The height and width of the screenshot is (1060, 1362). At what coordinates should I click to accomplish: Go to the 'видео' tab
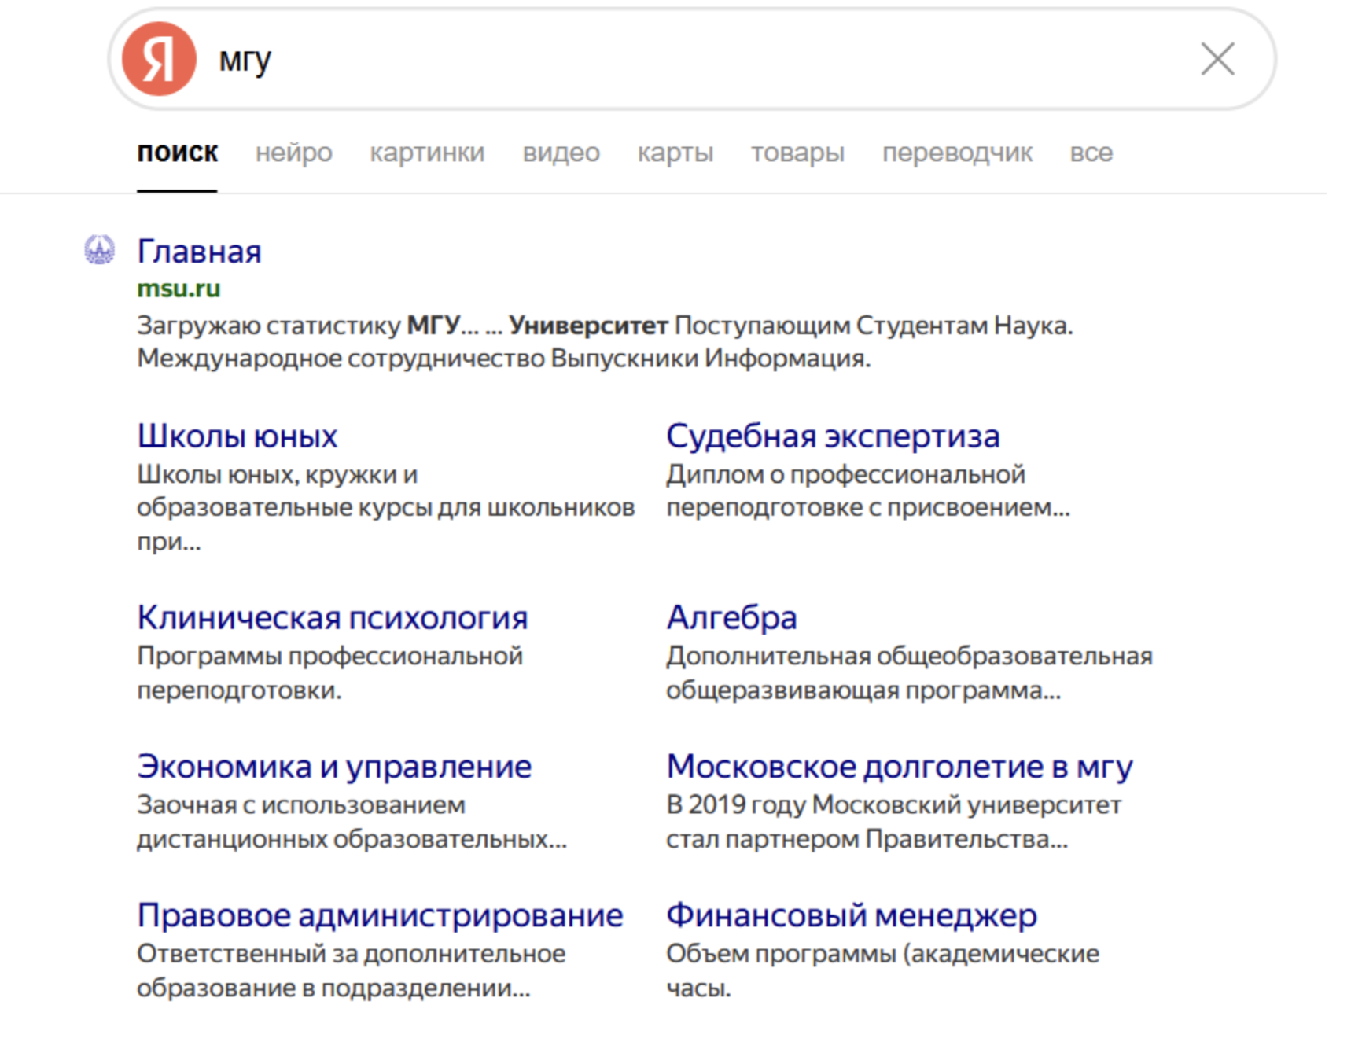coord(561,153)
